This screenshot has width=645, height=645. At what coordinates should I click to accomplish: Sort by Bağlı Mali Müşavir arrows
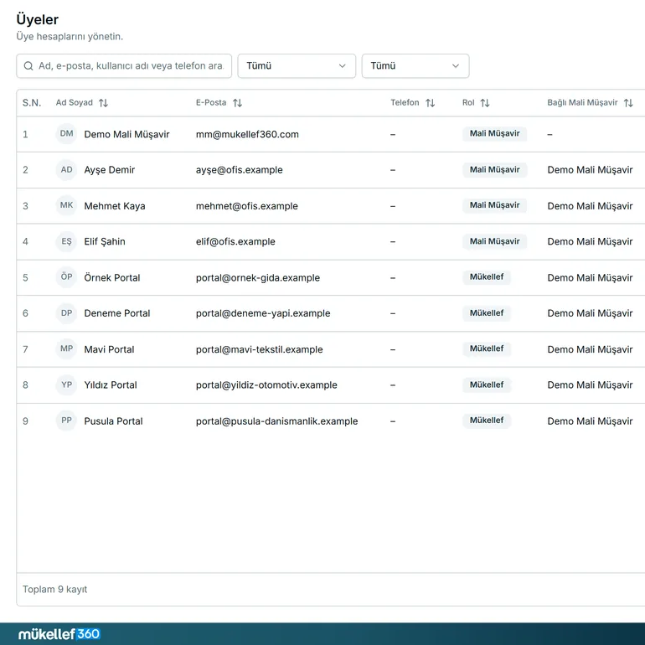click(628, 103)
